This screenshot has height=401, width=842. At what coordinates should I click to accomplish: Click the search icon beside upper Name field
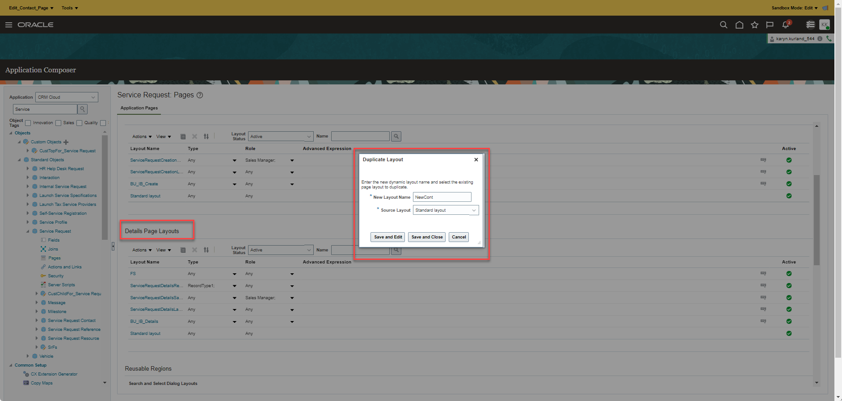click(x=396, y=136)
